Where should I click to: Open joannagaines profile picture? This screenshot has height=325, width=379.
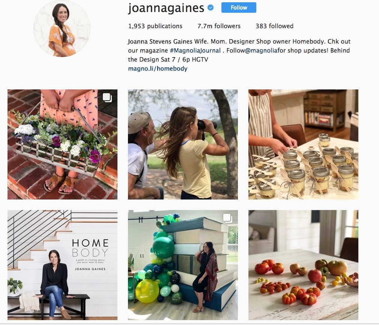pyautogui.click(x=62, y=29)
